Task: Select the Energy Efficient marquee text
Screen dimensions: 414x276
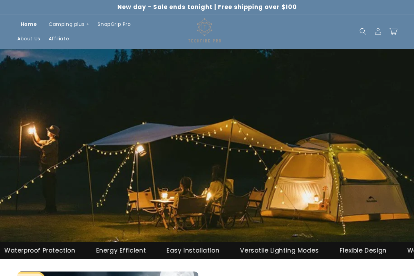Action: click(121, 250)
